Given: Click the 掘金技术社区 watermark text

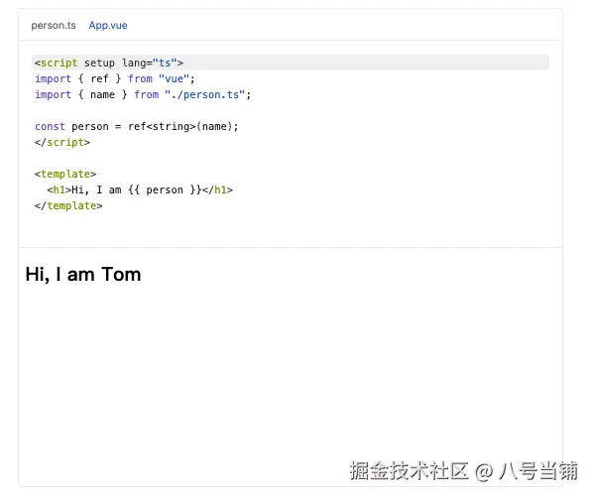Looking at the screenshot, I should (x=409, y=471).
